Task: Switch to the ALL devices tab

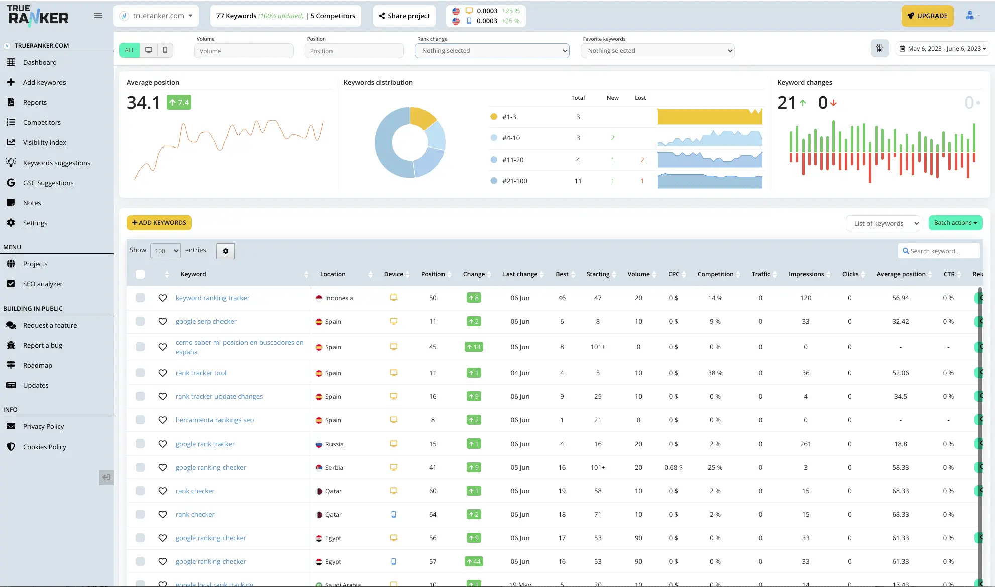Action: 129,50
